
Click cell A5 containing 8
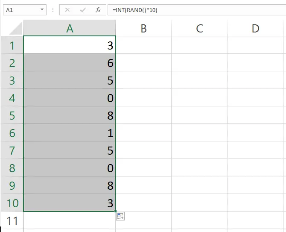[70, 115]
